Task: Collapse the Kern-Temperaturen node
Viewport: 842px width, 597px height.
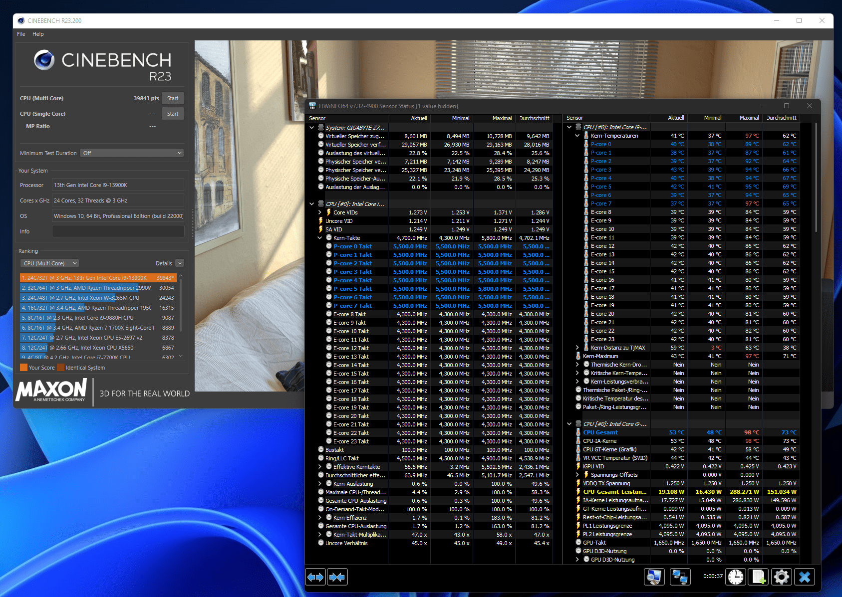Action: (x=577, y=136)
